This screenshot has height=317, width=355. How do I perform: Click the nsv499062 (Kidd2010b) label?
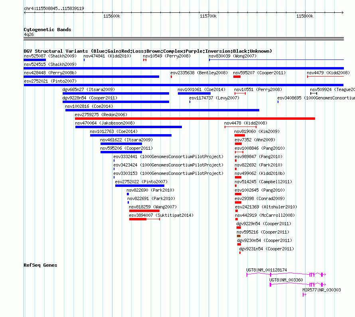[260, 173]
